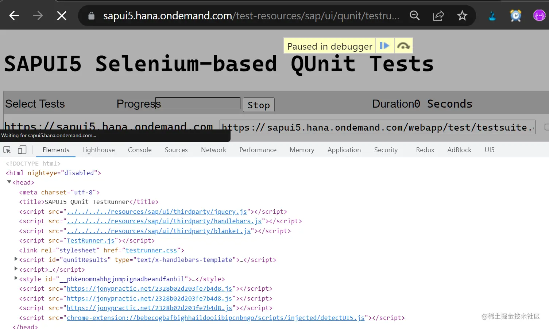
Task: Switch to the Redux tab
Action: pyautogui.click(x=425, y=150)
